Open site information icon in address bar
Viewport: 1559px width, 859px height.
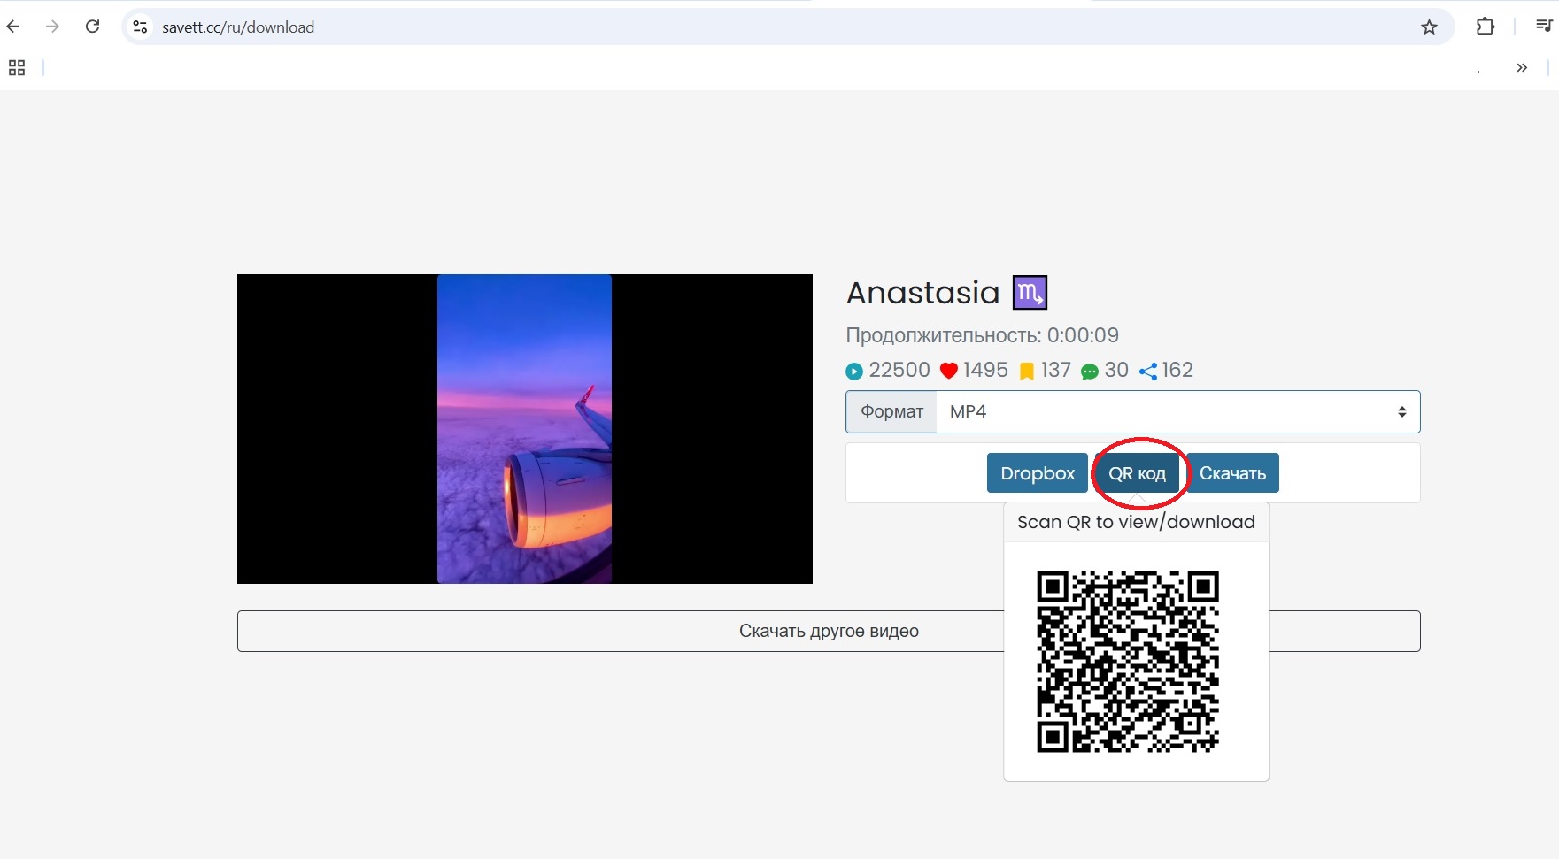(140, 27)
